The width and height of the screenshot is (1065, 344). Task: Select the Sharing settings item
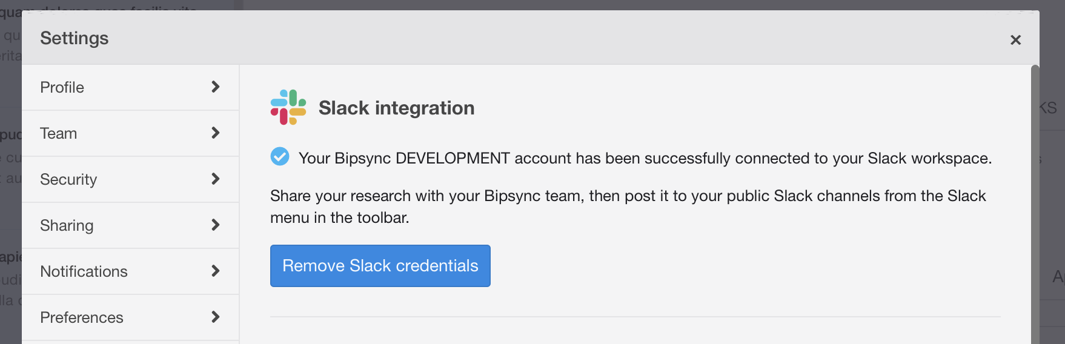[130, 225]
